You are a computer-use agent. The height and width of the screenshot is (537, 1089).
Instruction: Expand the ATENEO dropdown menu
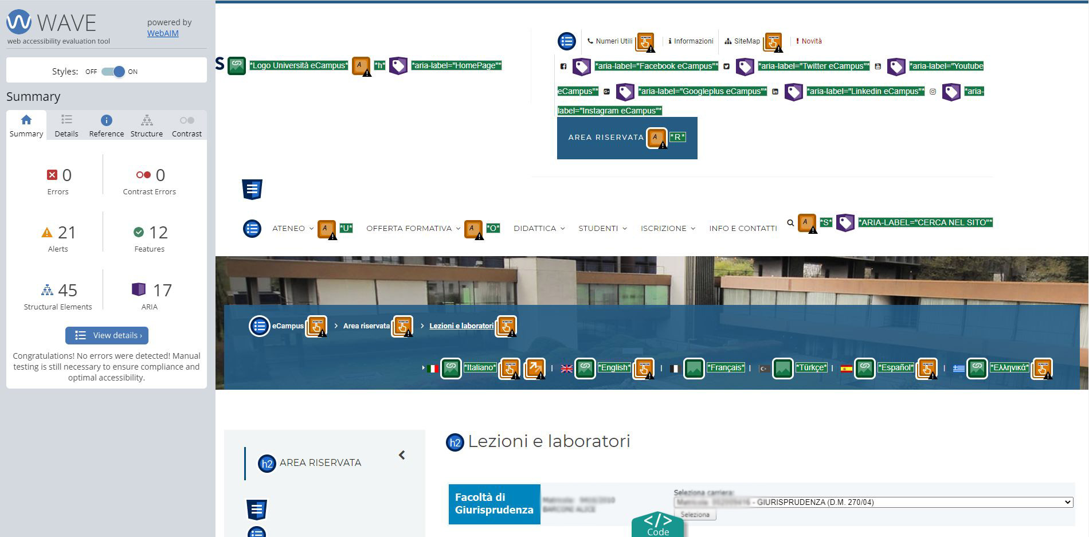coord(292,229)
